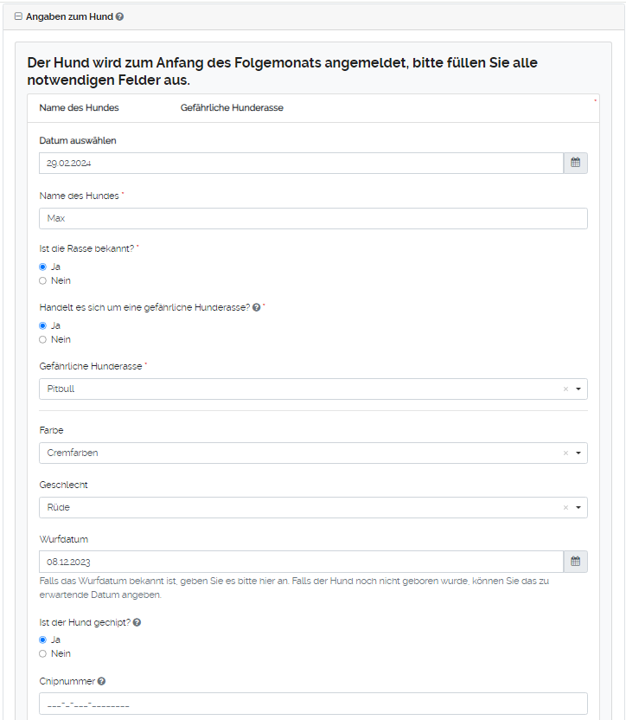Open the calendar picker for Wurfdatum
This screenshot has height=720, width=626.
coord(575,561)
